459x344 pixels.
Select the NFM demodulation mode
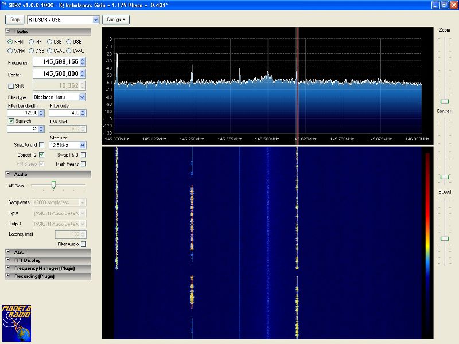click(x=10, y=41)
